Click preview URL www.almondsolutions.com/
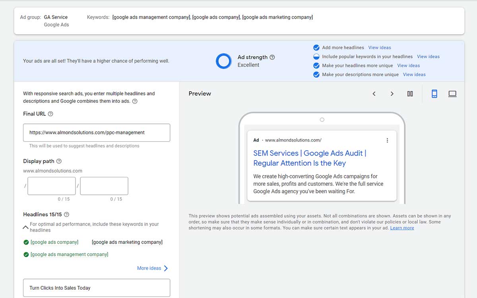This screenshot has width=477, height=298. 293,140
